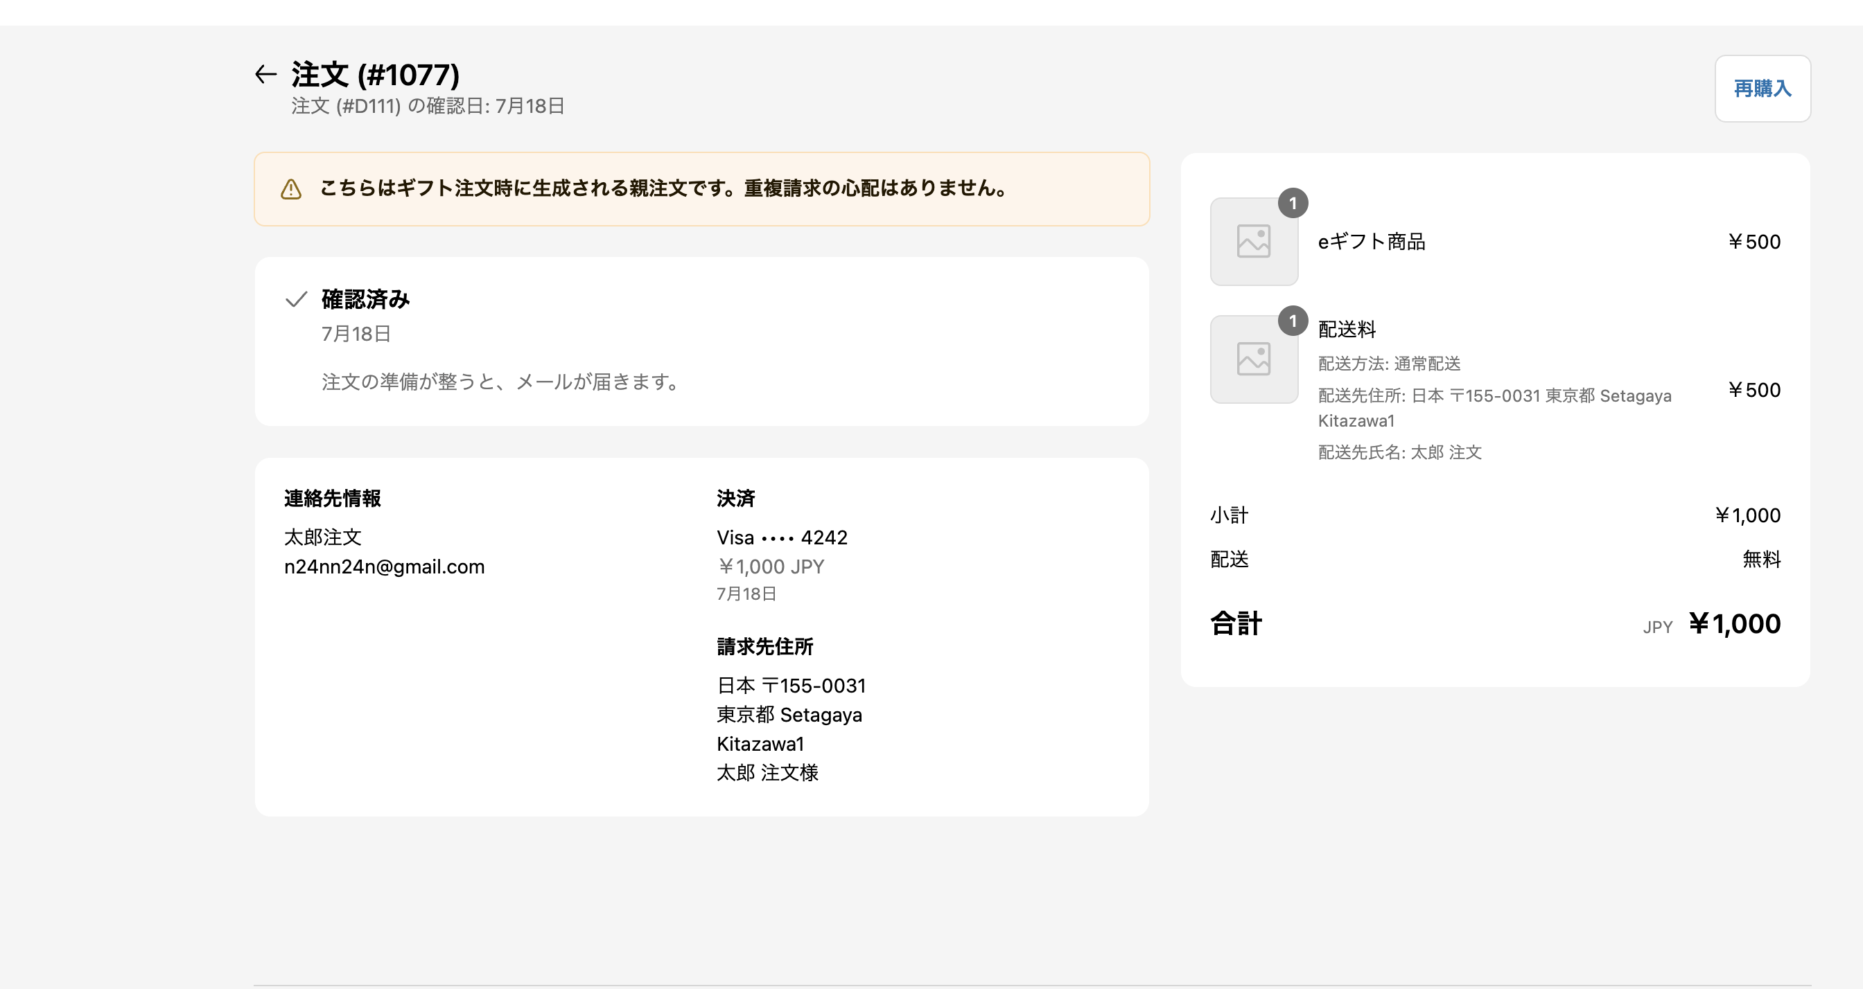Click the eギフト商品 product name
1863x989 pixels.
1371,242
